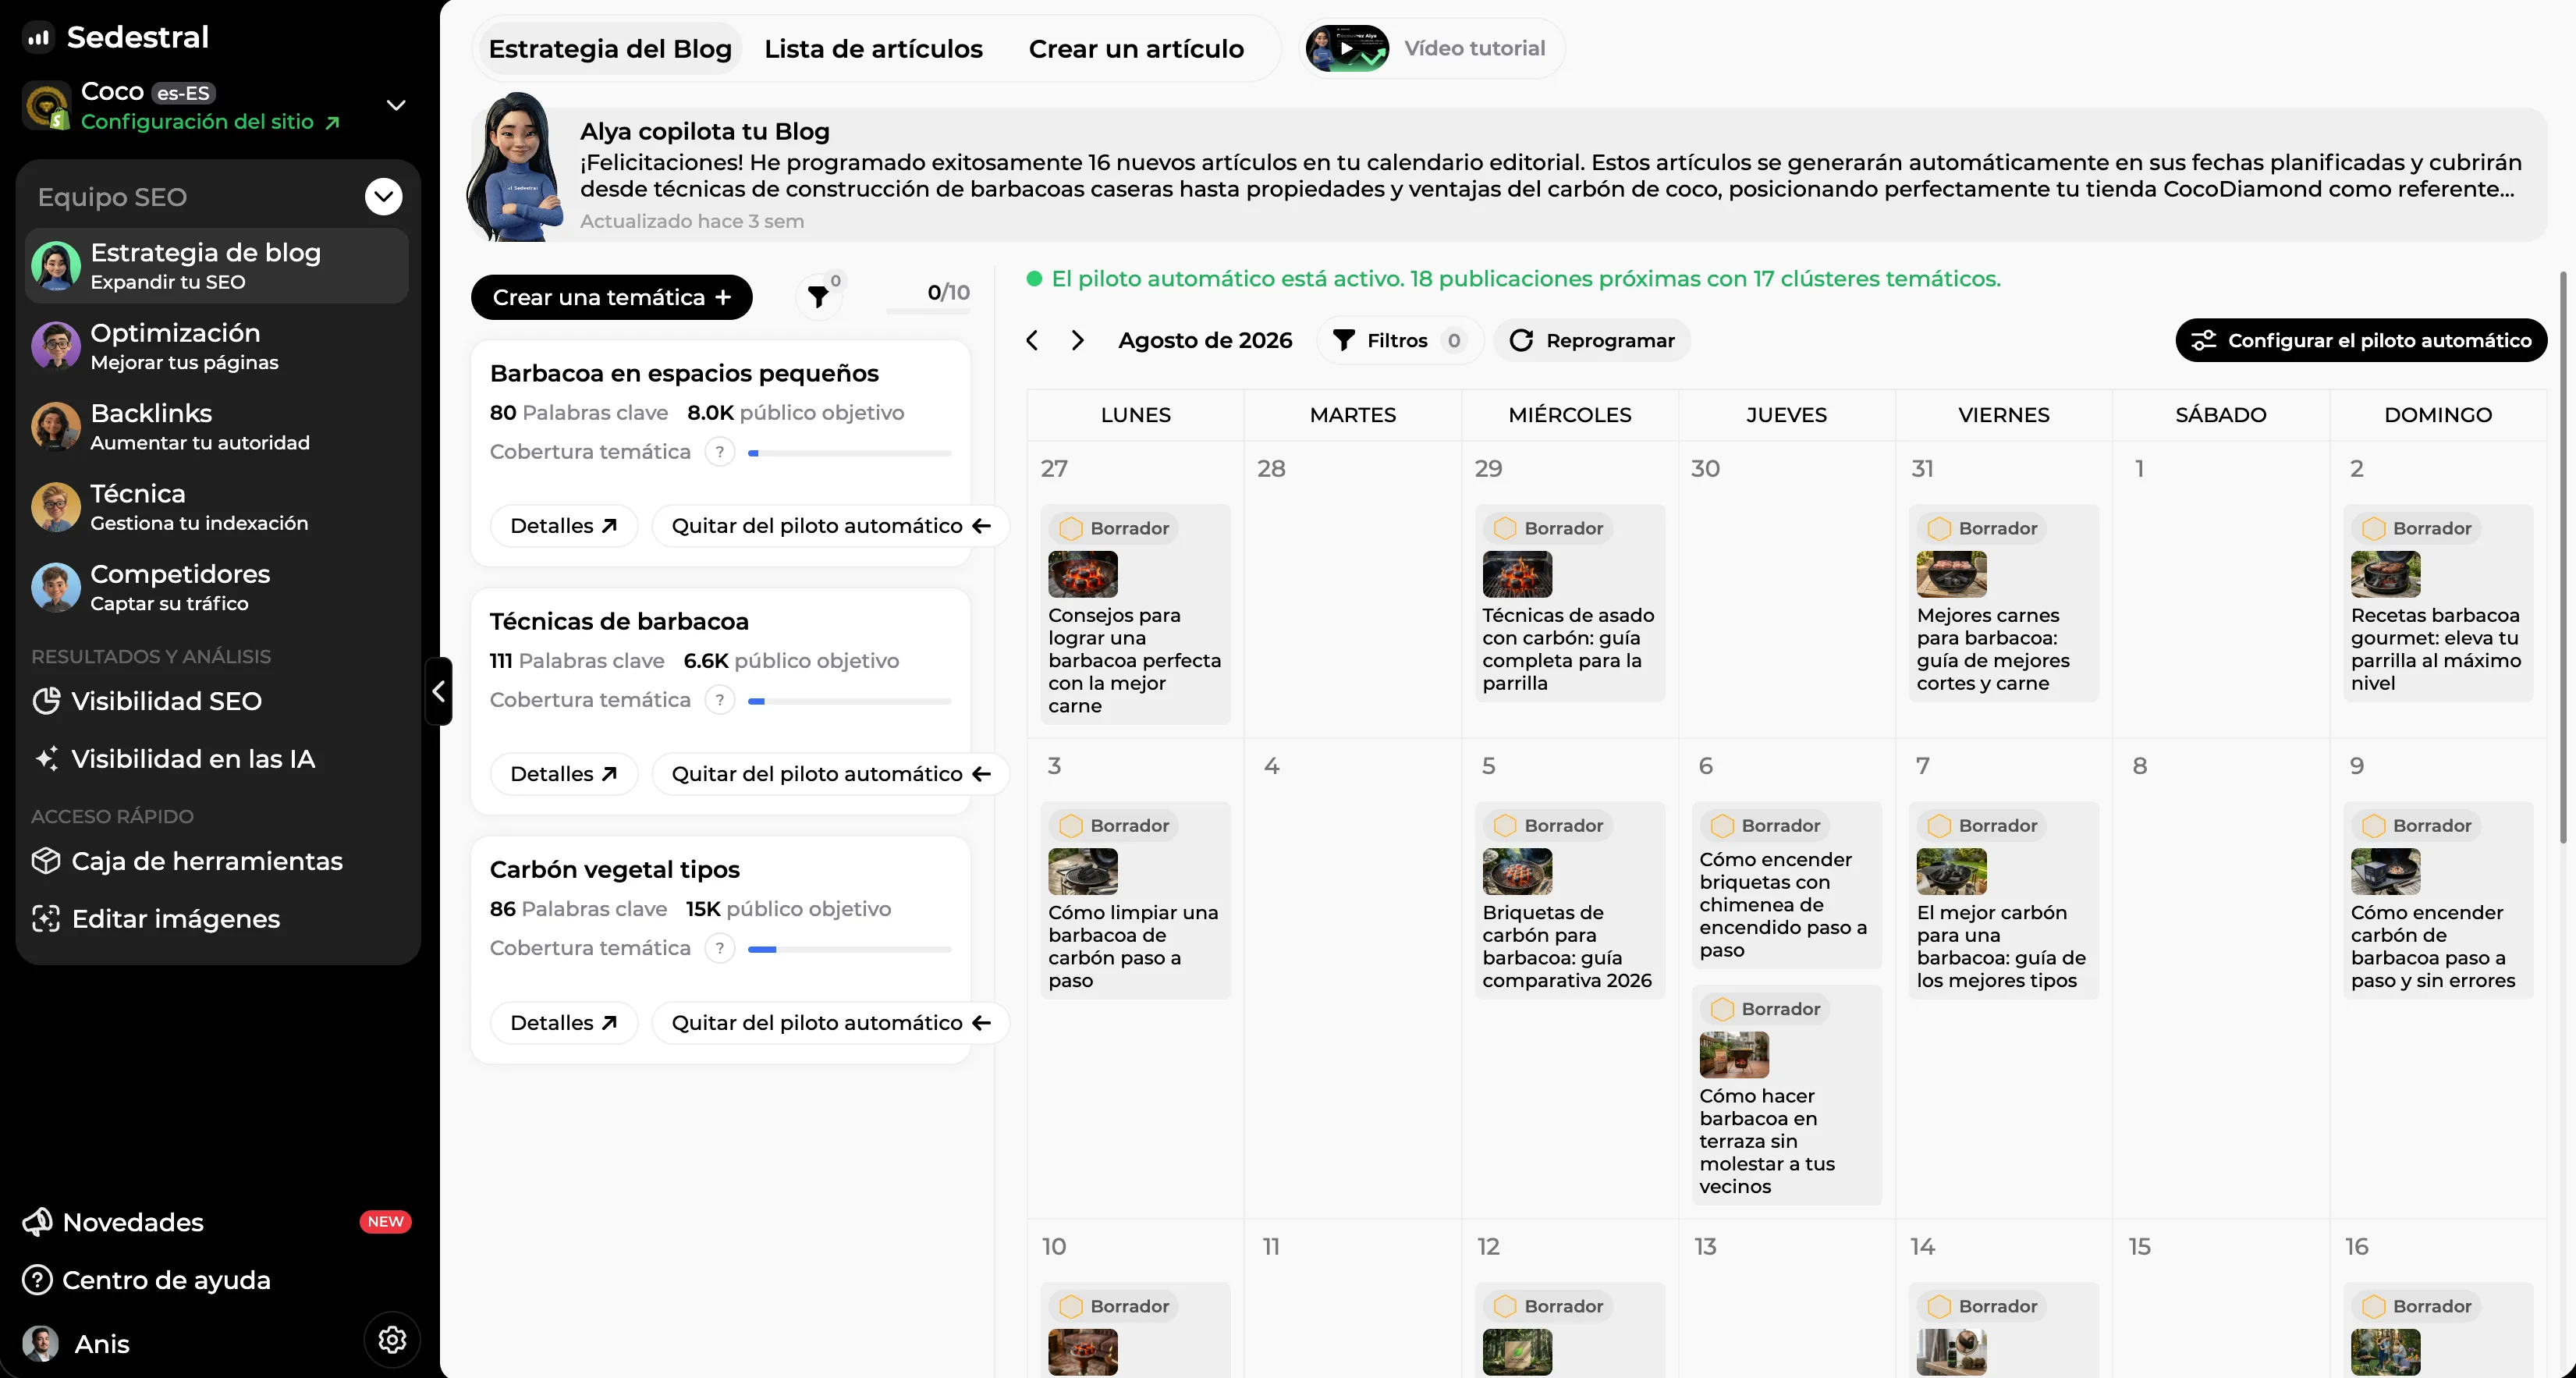Open Backlinks menu item
The image size is (2576, 1378).
(x=217, y=426)
